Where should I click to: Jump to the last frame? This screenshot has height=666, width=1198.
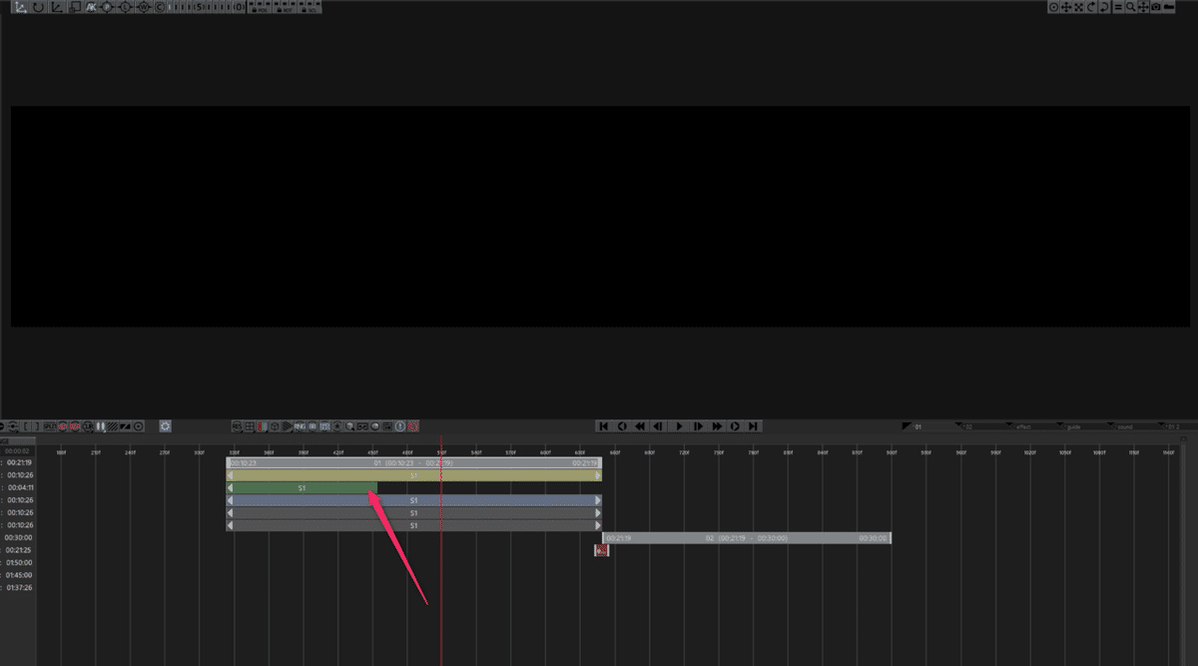coord(753,426)
